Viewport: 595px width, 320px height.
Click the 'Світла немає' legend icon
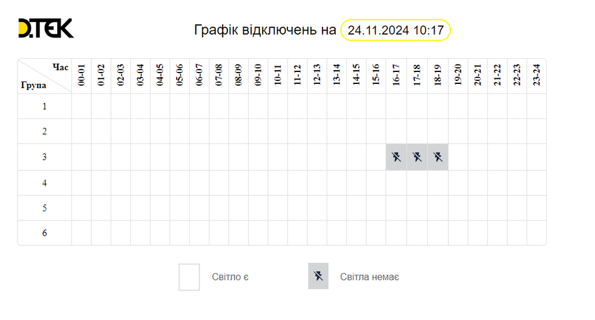[318, 276]
